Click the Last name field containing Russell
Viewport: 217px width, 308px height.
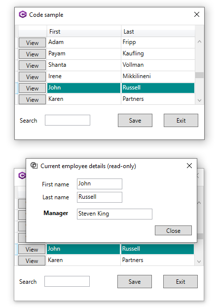100,197
